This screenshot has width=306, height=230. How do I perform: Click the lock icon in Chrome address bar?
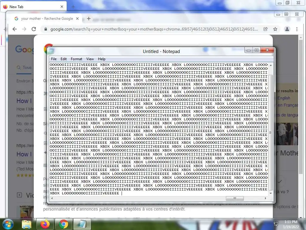tap(46, 29)
